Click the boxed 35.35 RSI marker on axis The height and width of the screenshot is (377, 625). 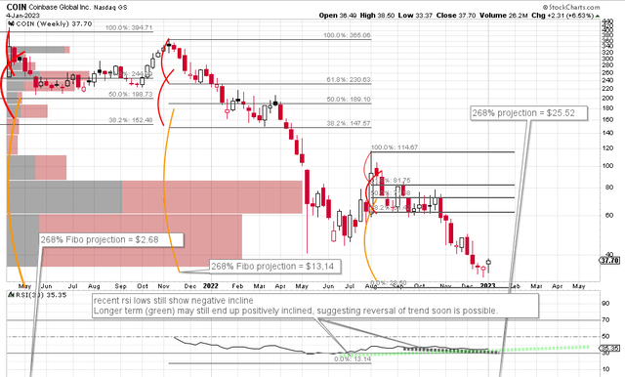(609, 349)
